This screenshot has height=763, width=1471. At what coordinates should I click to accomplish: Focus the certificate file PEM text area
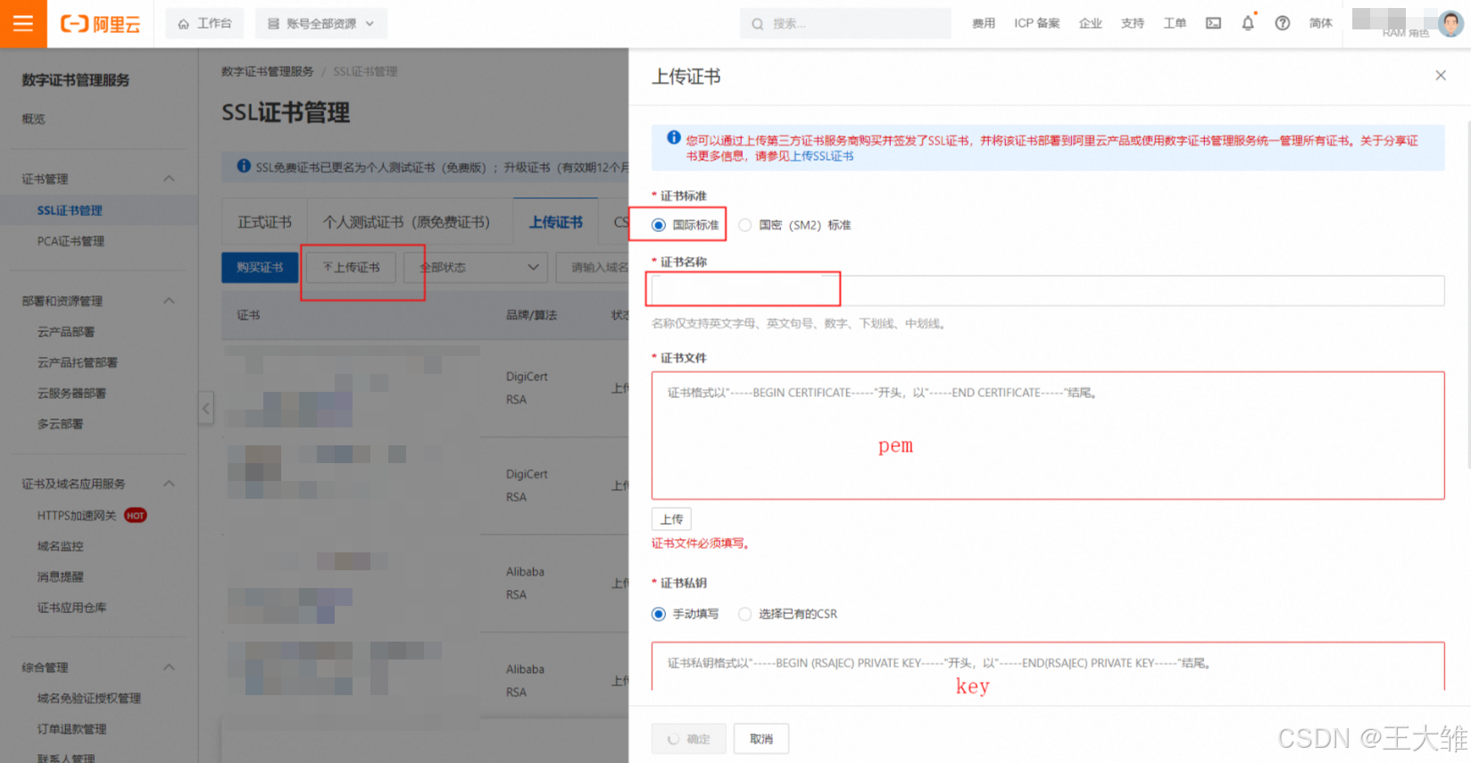[1048, 435]
